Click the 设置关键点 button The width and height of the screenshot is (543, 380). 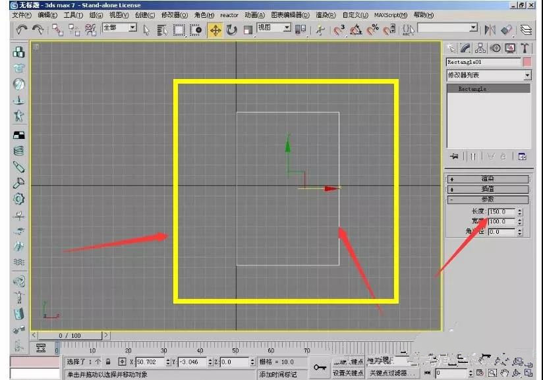pos(348,373)
